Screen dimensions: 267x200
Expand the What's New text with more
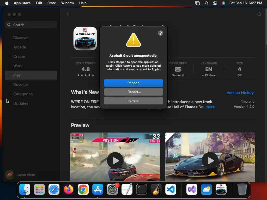210,107
